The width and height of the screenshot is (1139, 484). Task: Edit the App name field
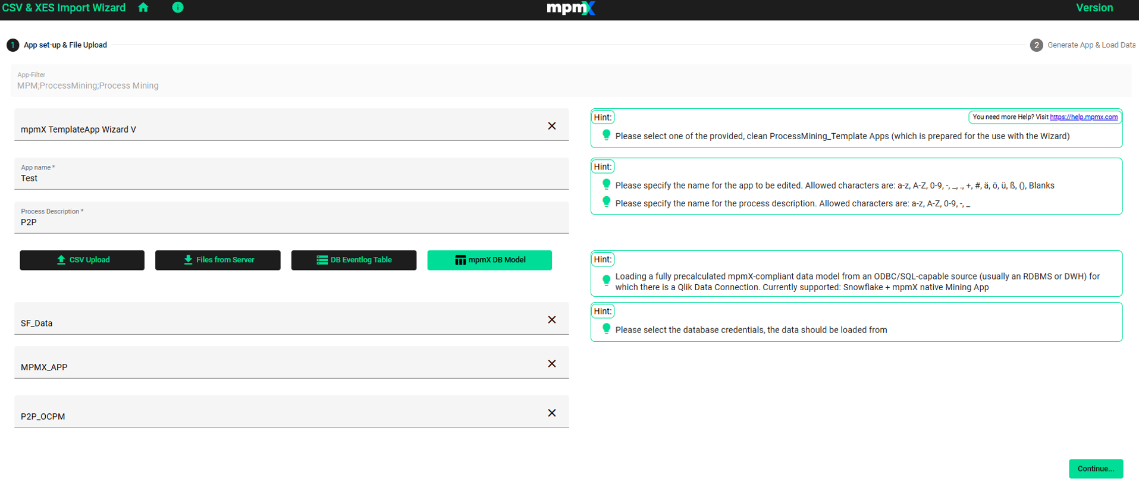[x=291, y=174]
